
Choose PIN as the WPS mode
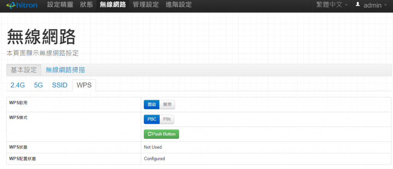[x=167, y=119]
